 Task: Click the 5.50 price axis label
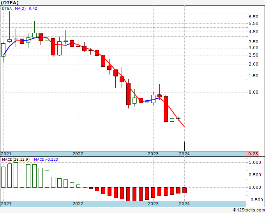253,23
